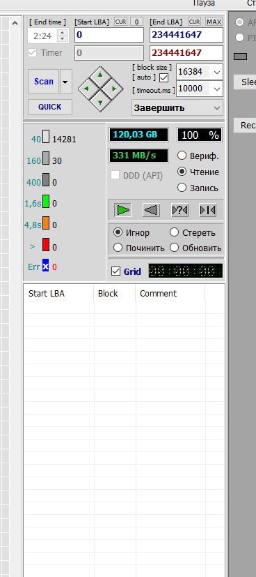Click the up navigation arrow in diamond
Screen dimensions: 256x577
click(x=100, y=75)
